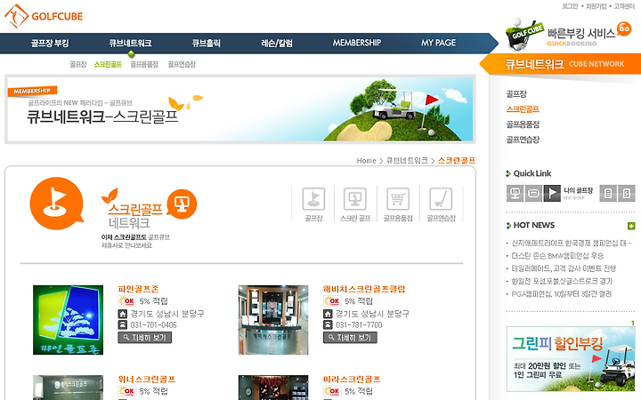Select the 스크린 골프 monitor icon in category row
The image size is (641, 400).
tap(355, 199)
